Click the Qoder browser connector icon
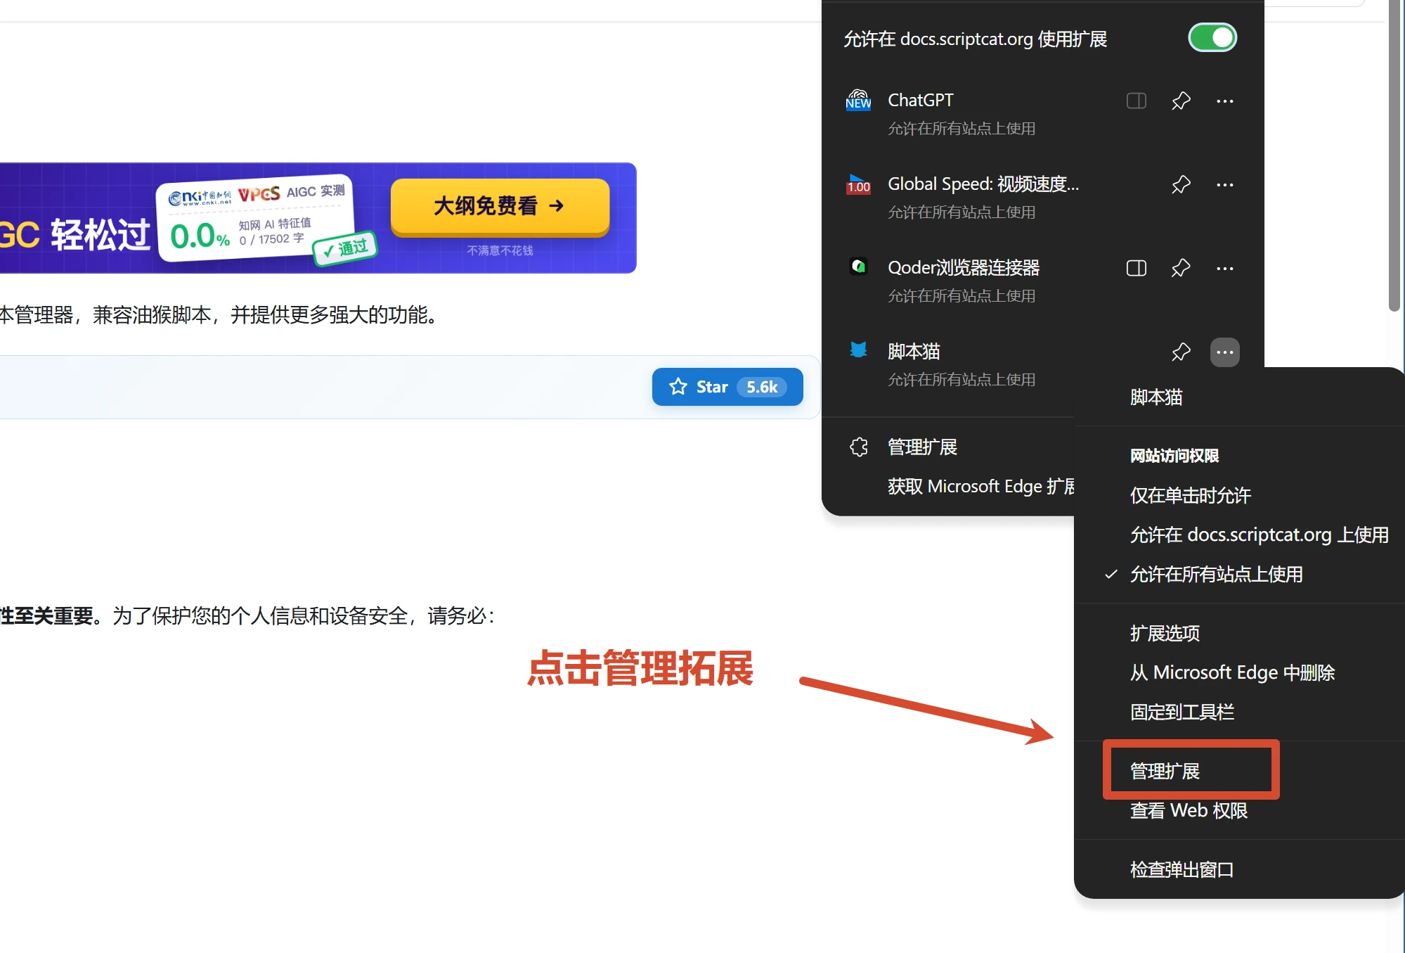 (858, 267)
